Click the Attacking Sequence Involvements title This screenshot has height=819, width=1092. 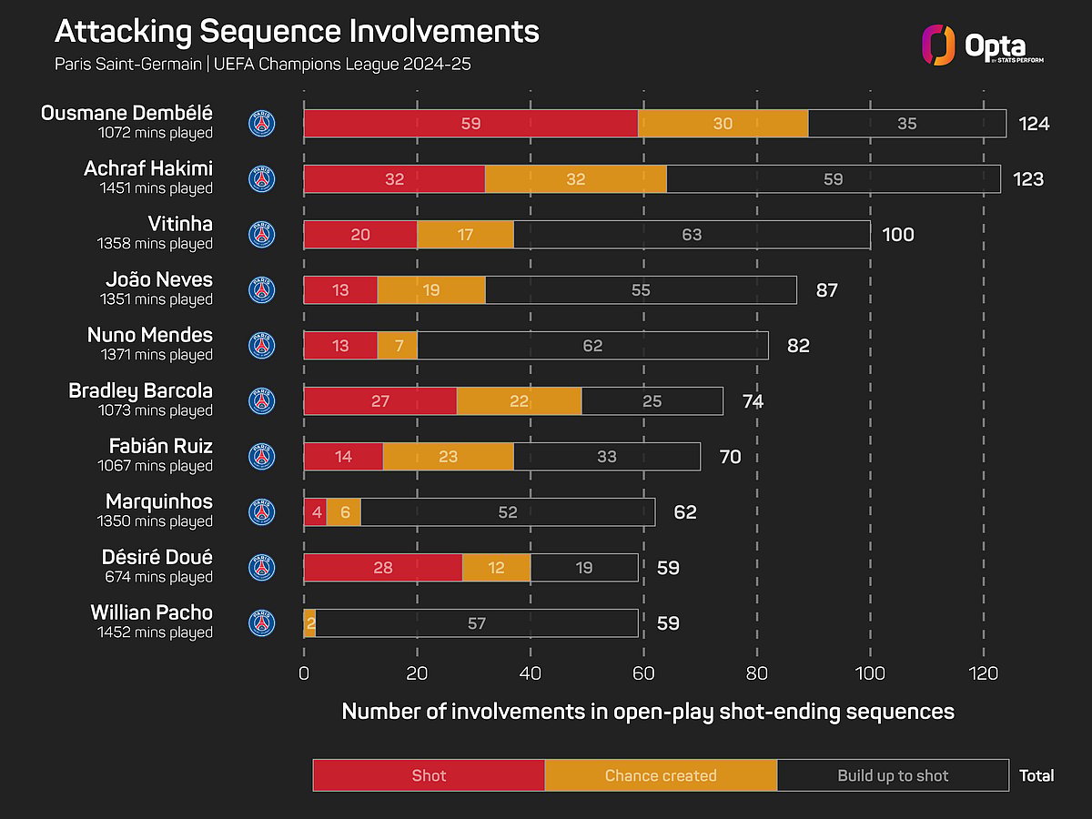click(297, 32)
